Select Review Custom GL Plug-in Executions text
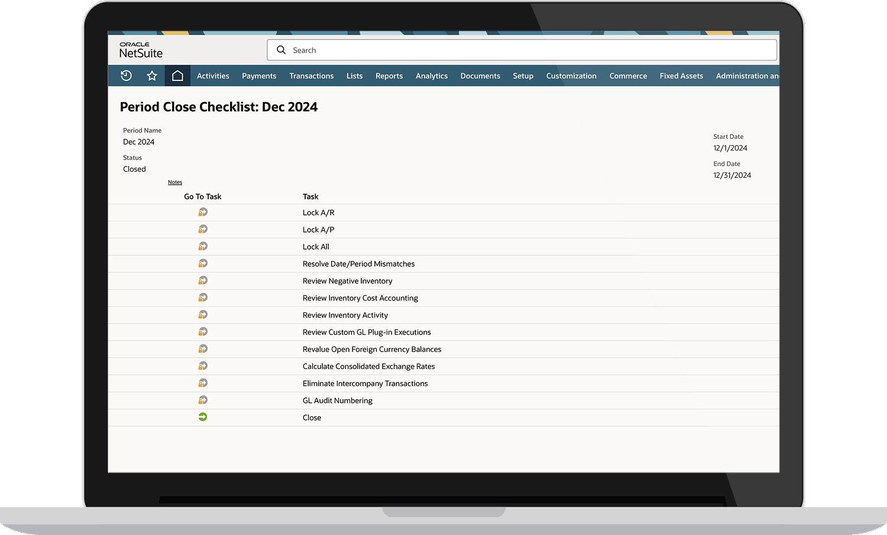 (x=367, y=332)
